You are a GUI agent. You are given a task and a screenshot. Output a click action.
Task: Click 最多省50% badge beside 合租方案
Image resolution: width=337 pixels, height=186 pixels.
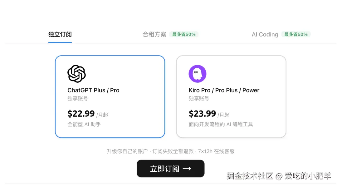coord(184,34)
